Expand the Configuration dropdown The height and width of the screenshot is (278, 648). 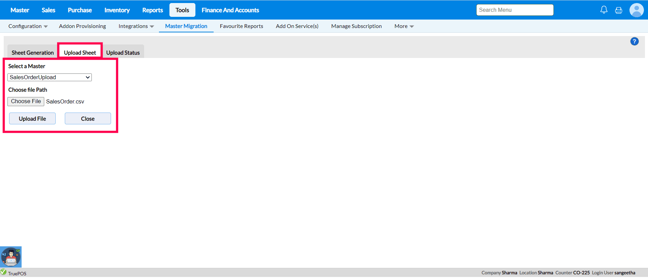click(x=28, y=26)
